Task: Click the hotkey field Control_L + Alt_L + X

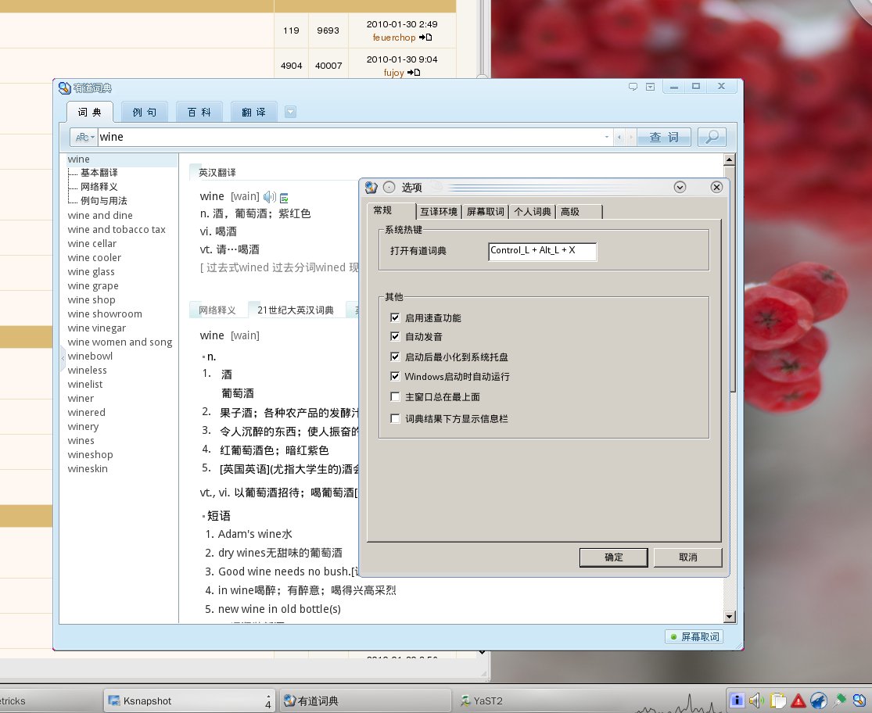Action: click(x=542, y=251)
